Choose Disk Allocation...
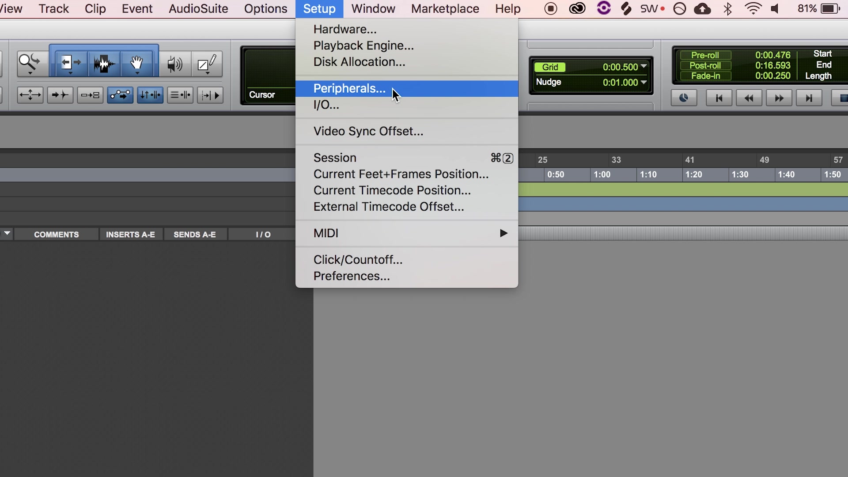Image resolution: width=848 pixels, height=477 pixels. pyautogui.click(x=407, y=62)
